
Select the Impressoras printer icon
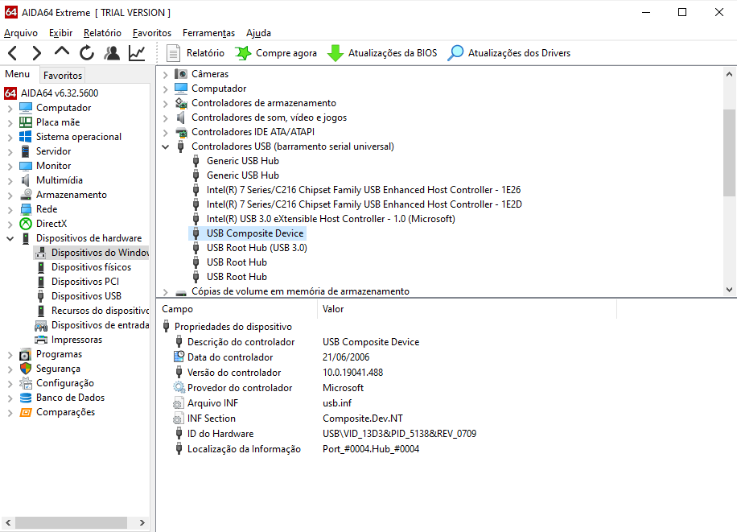[x=41, y=340]
